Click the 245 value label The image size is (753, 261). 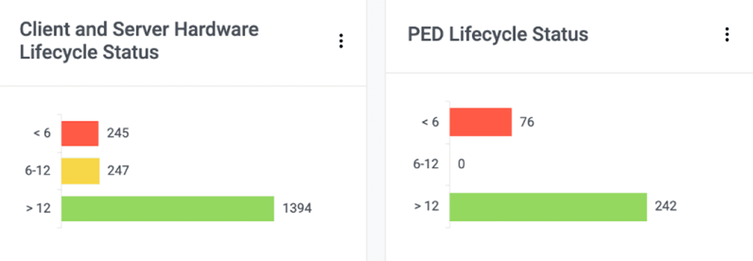tap(118, 133)
